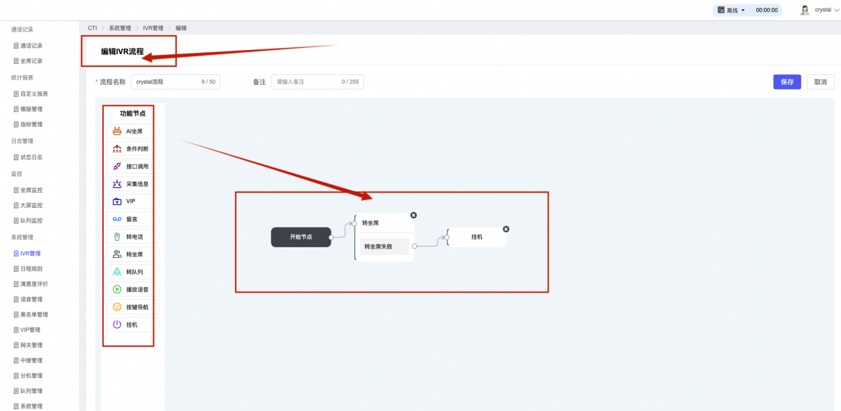Image resolution: width=841 pixels, height=411 pixels.
Task: Open 中继管理 in the sidebar
Action: (x=31, y=360)
